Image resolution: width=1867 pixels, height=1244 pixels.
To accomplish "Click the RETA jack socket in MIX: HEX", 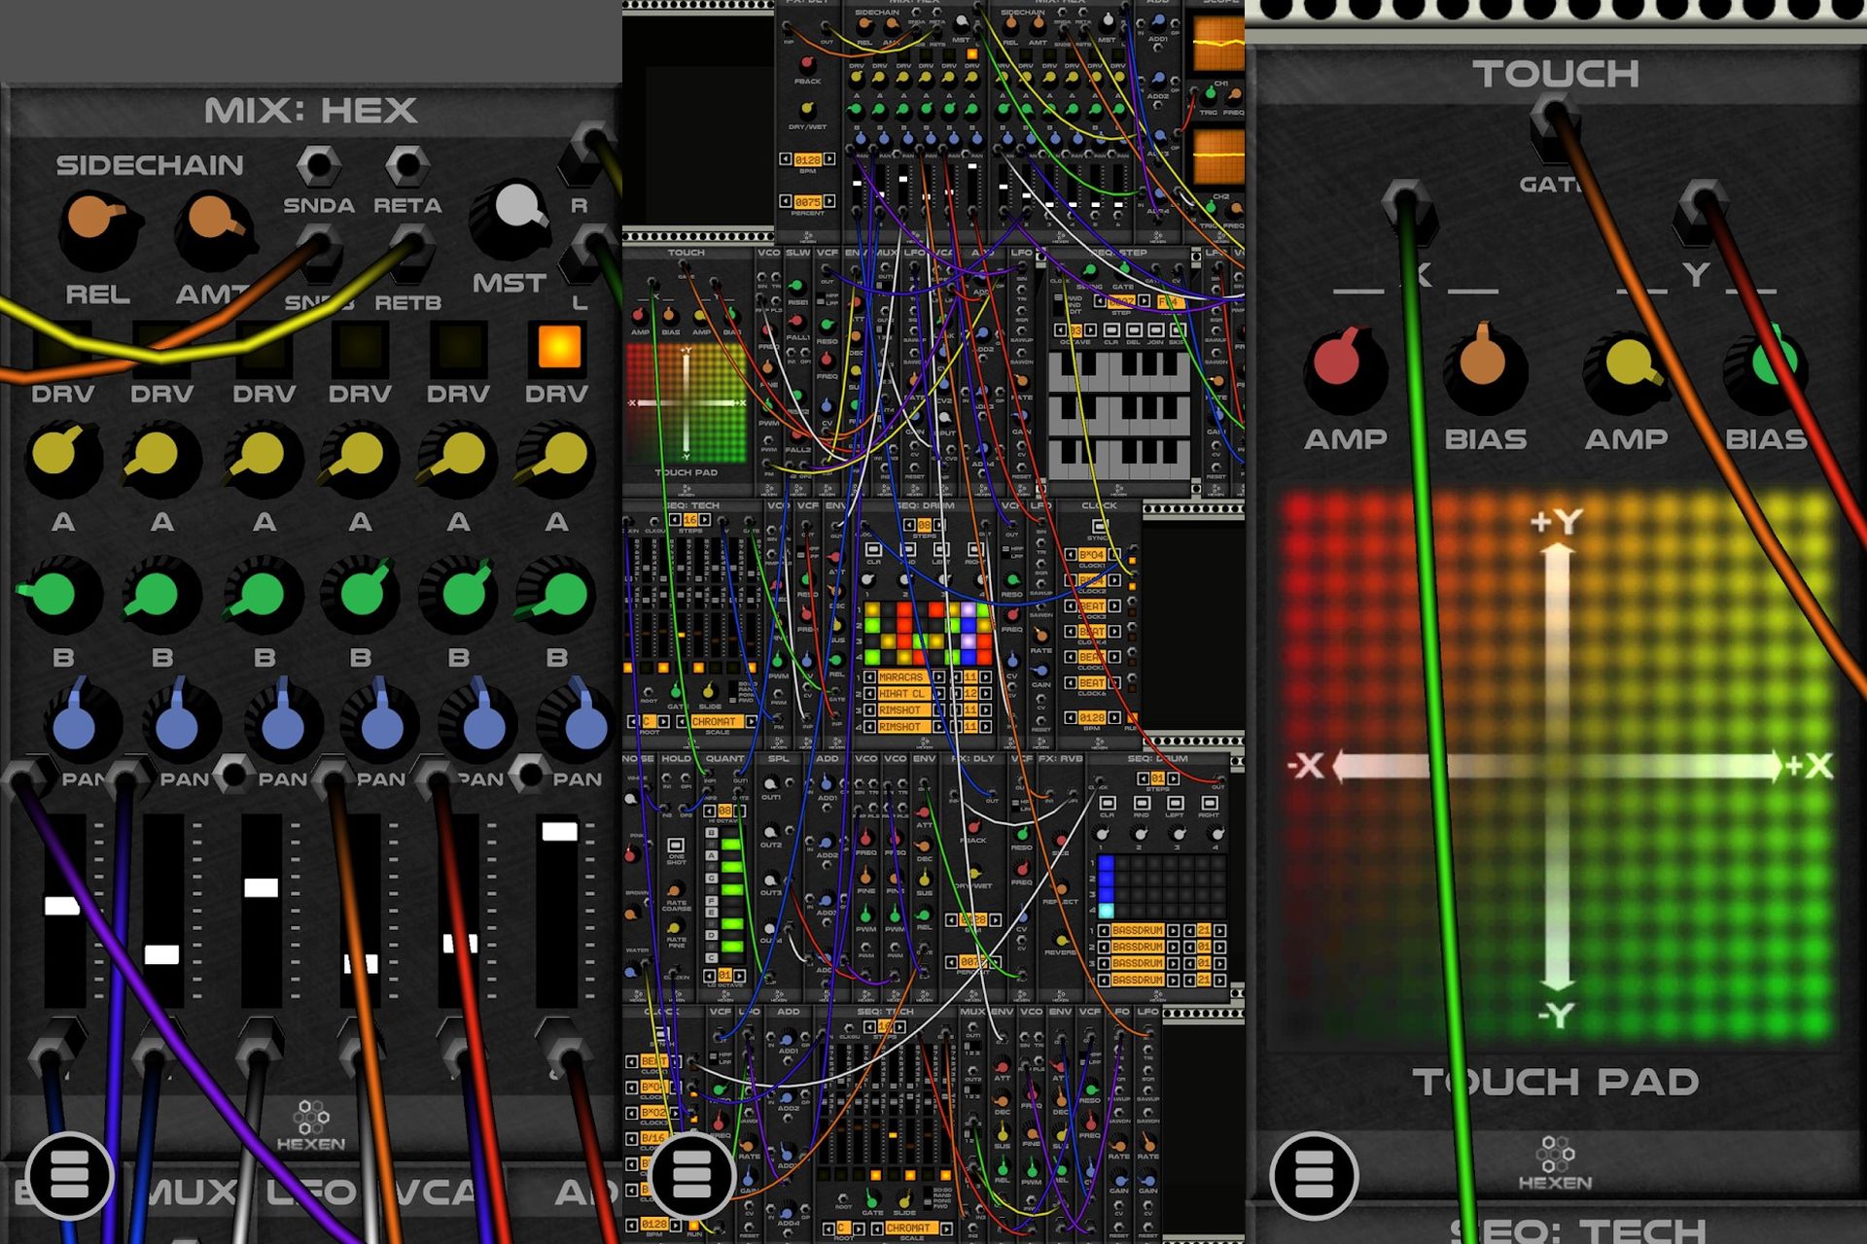I will click(406, 165).
